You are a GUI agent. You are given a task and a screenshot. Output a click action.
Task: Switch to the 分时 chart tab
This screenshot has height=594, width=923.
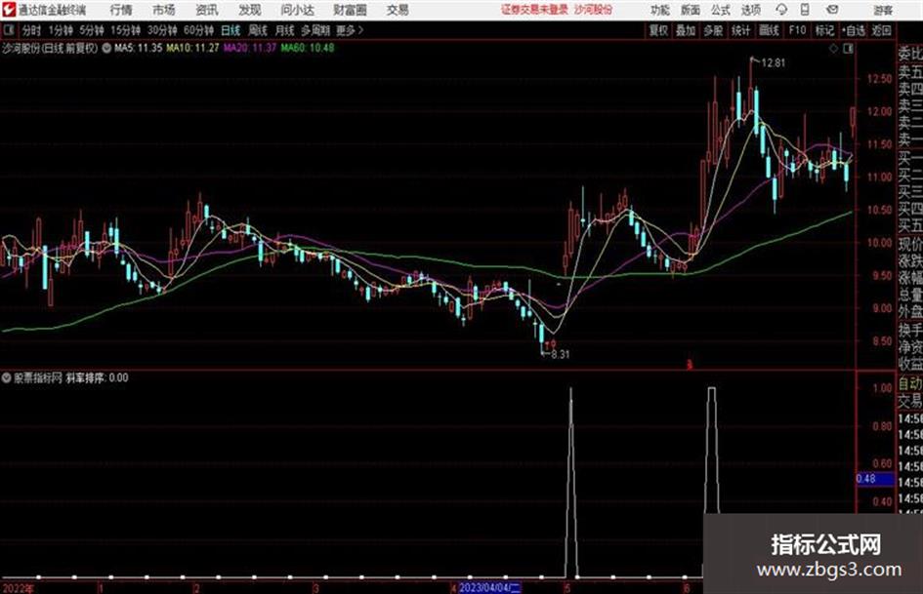coord(31,30)
